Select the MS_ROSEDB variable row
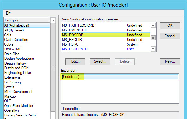The image size is (187, 119). [106, 35]
